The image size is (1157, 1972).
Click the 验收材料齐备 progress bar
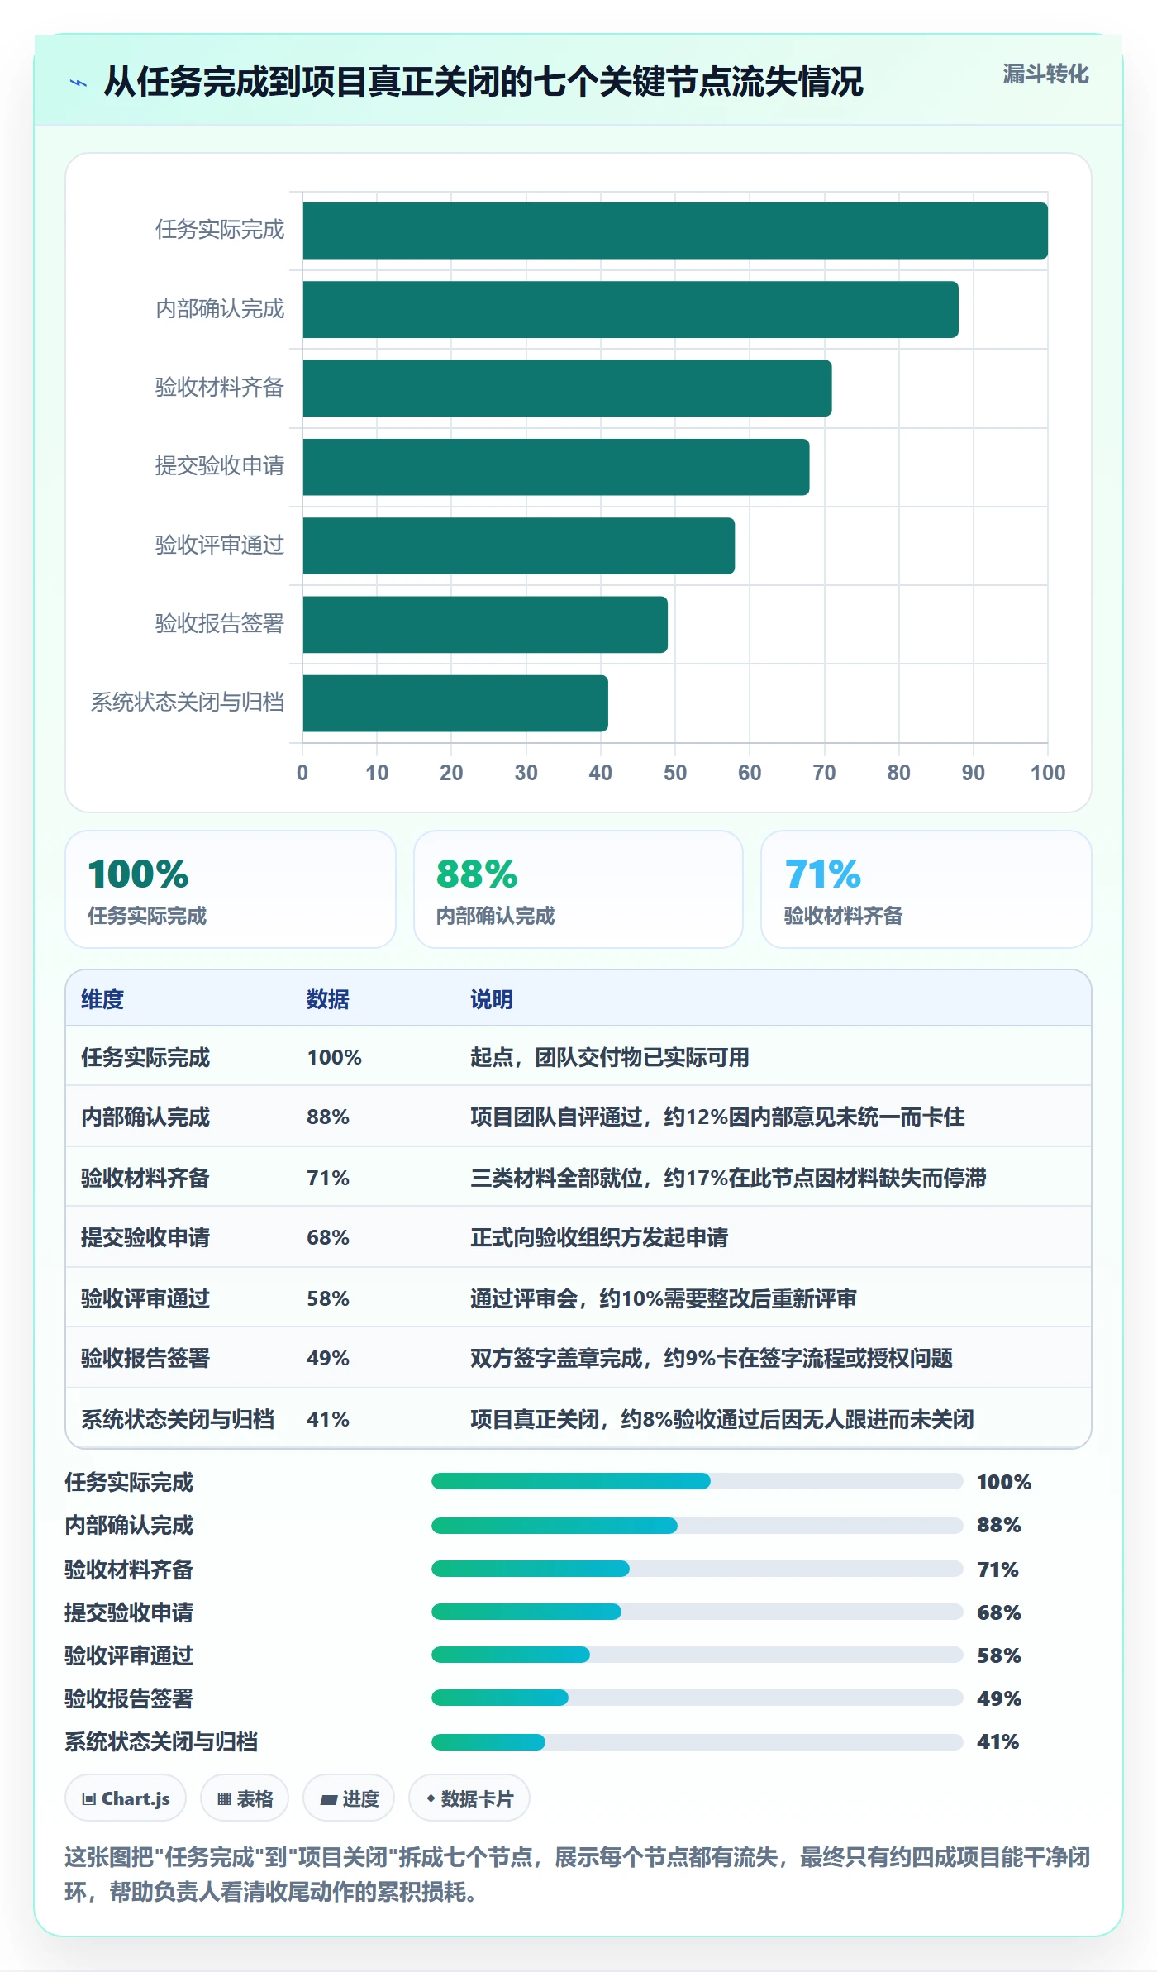click(x=697, y=1569)
